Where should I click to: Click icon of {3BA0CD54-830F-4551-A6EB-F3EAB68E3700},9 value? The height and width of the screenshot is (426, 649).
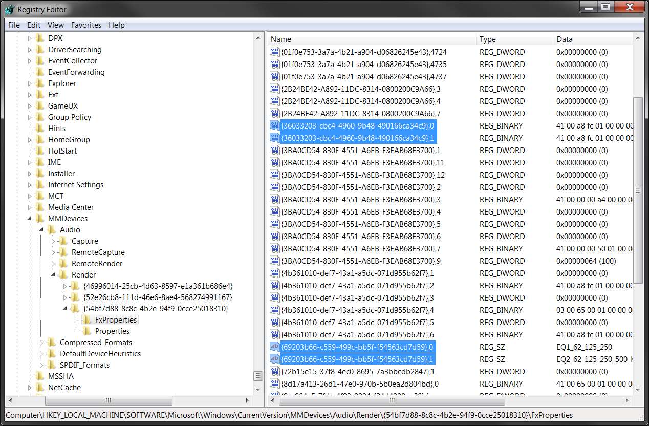coord(275,261)
